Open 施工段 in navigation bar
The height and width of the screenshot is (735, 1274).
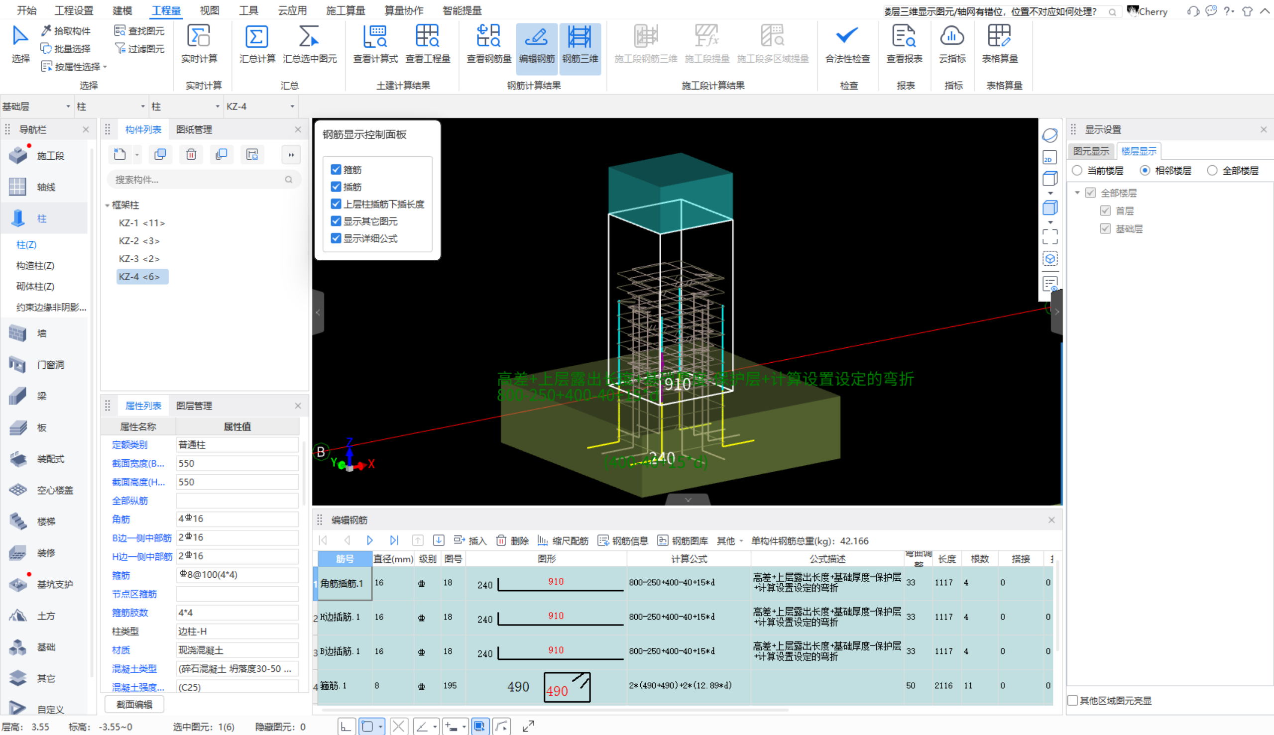coord(44,155)
